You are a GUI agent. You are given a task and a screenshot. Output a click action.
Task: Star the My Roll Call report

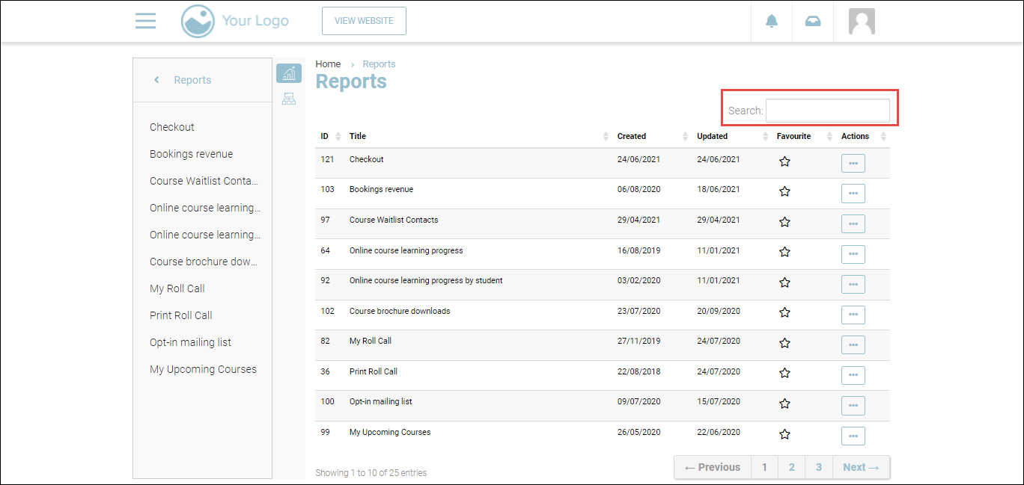tap(784, 343)
